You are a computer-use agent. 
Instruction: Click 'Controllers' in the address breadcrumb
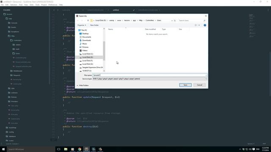click(149, 20)
